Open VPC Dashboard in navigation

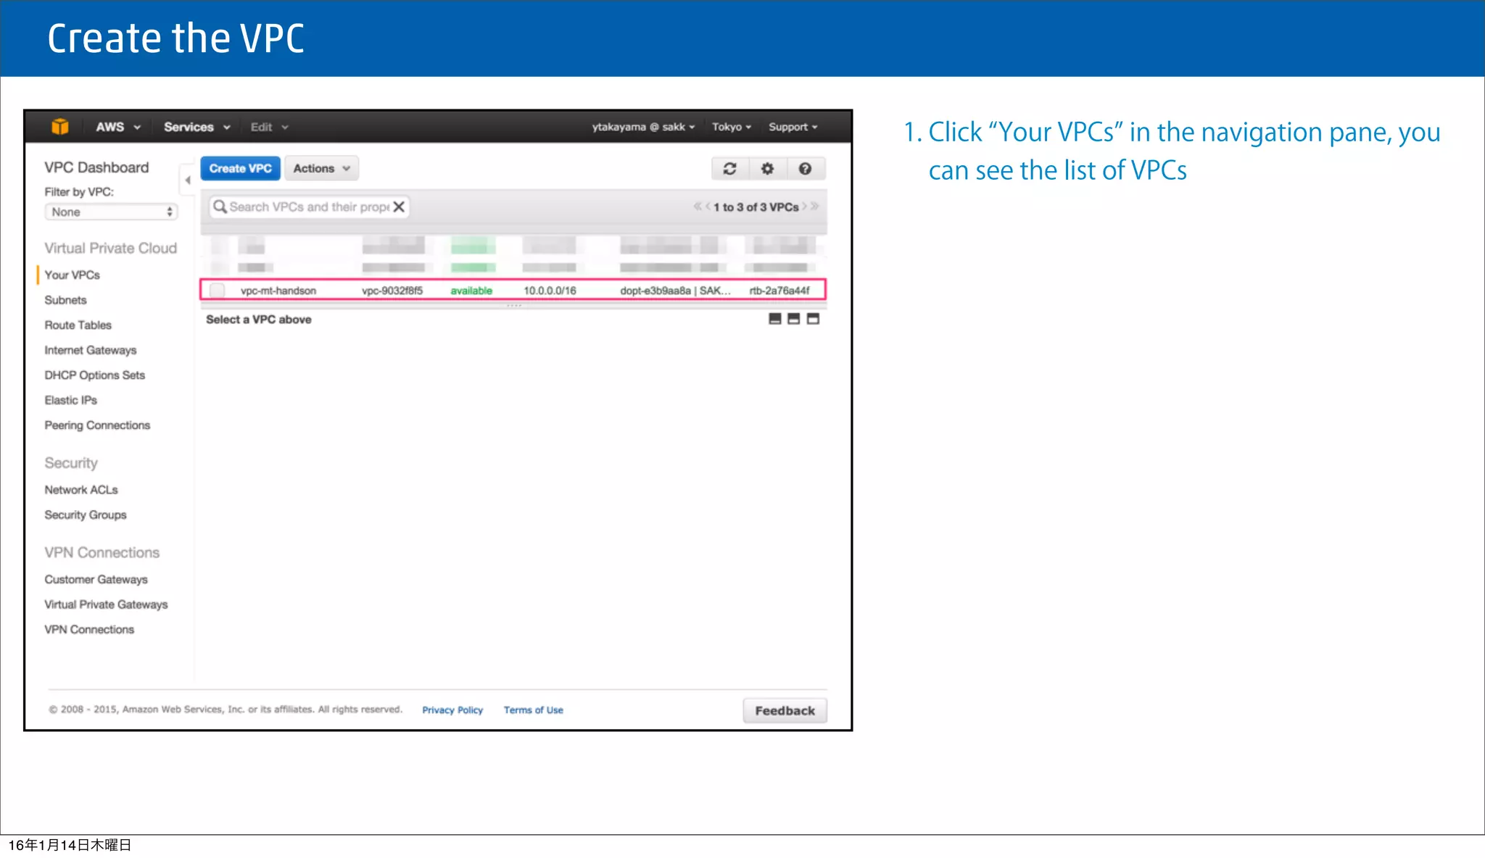pos(96,167)
